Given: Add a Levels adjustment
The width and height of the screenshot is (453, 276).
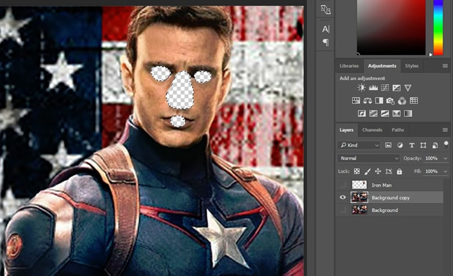Looking at the screenshot, I should (373, 87).
